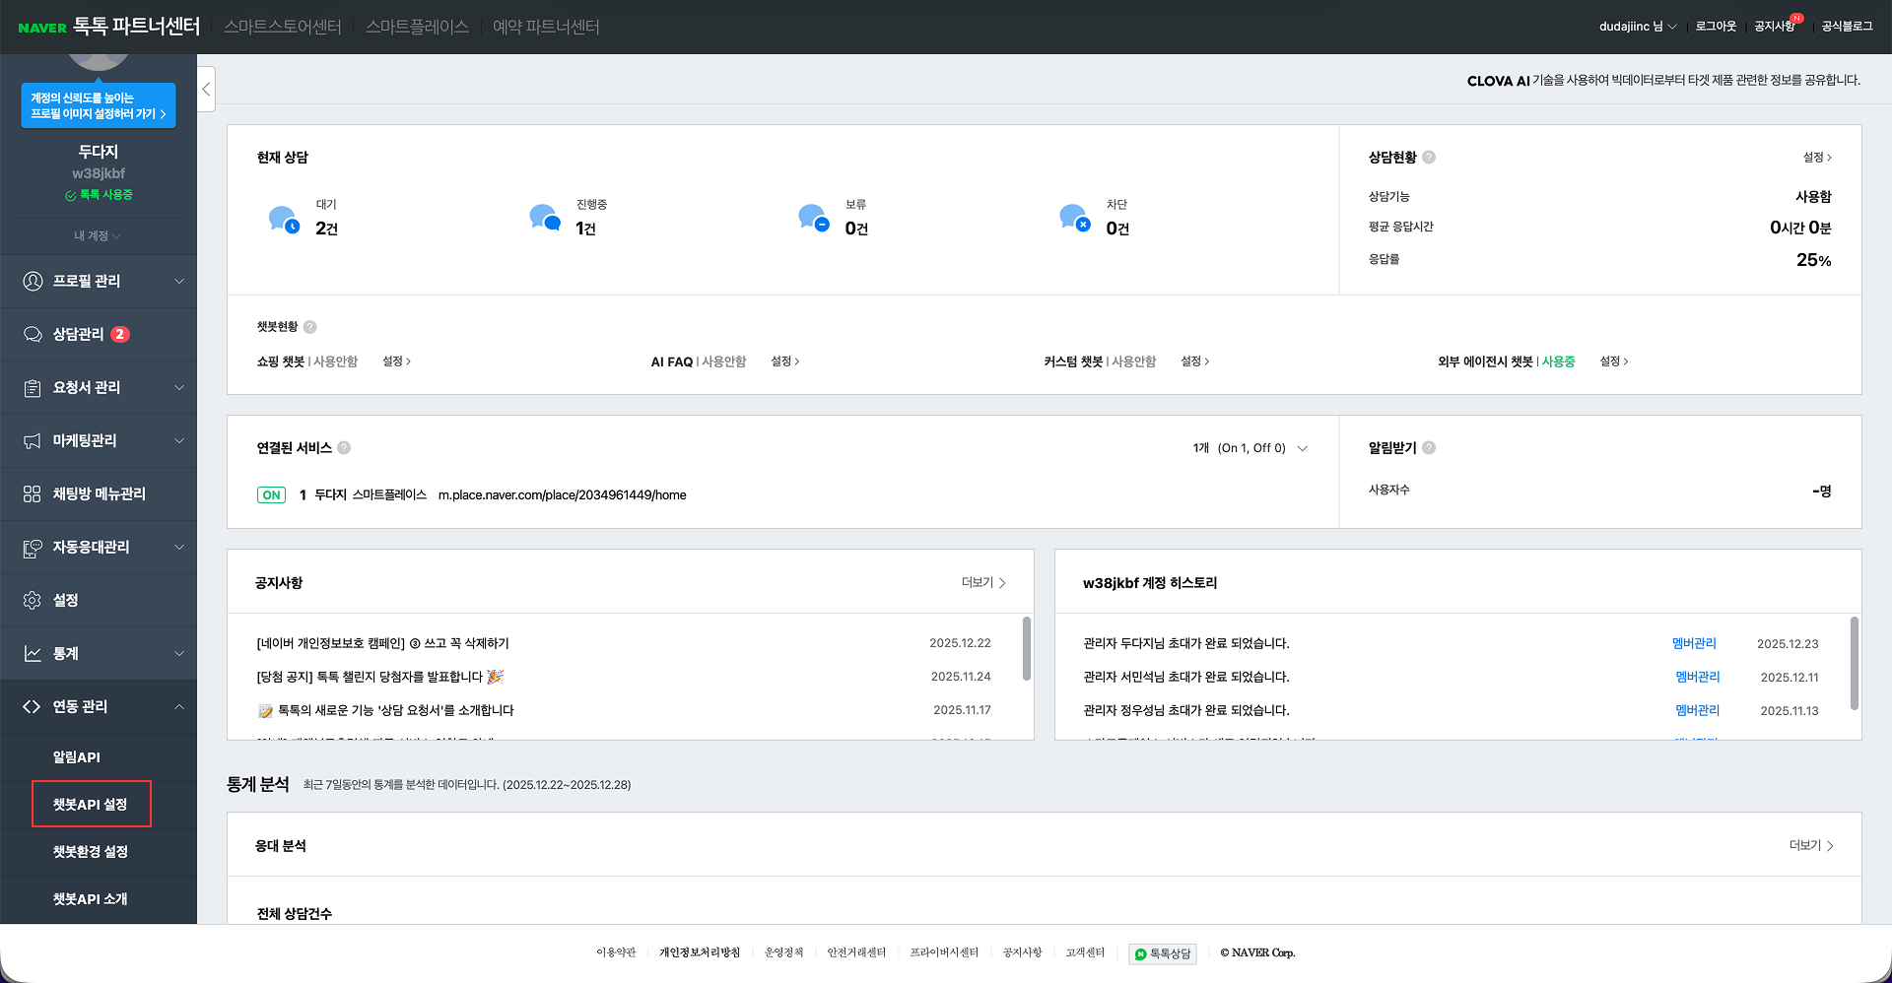Select the 자동응대관리 sidebar icon
Viewport: 1892px width, 983px height.
coord(33,547)
